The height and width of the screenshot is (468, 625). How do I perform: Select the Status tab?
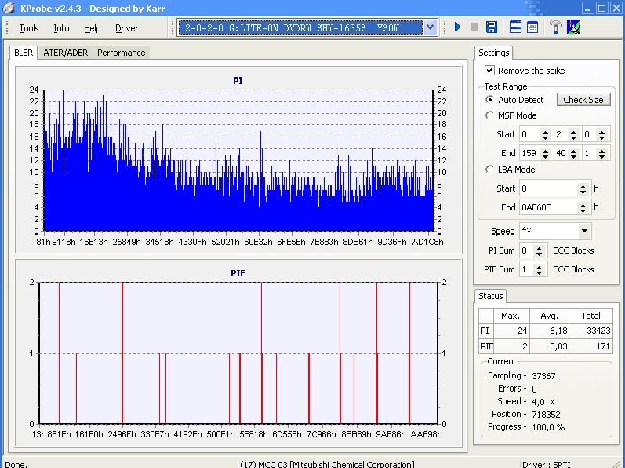490,296
